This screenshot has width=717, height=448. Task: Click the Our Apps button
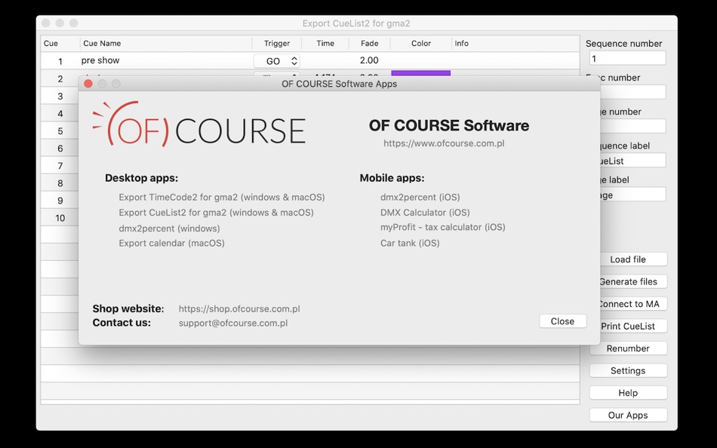pyautogui.click(x=628, y=415)
